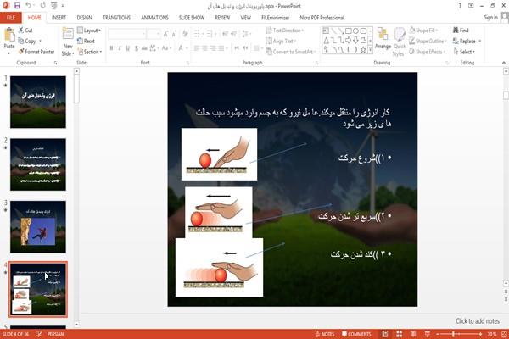Switch to Normal view icon
Viewport: 509px width, 339px height.
[x=385, y=334]
